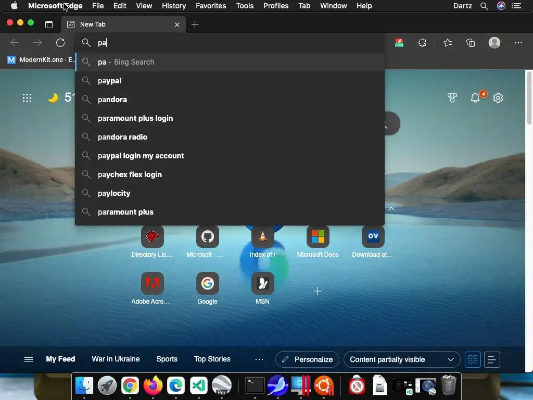Select the My Feed tab
The image size is (533, 400).
(x=60, y=359)
